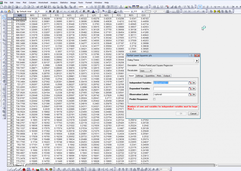Switch to the Quantities tab
This screenshot has width=241, height=171.
click(x=150, y=76)
